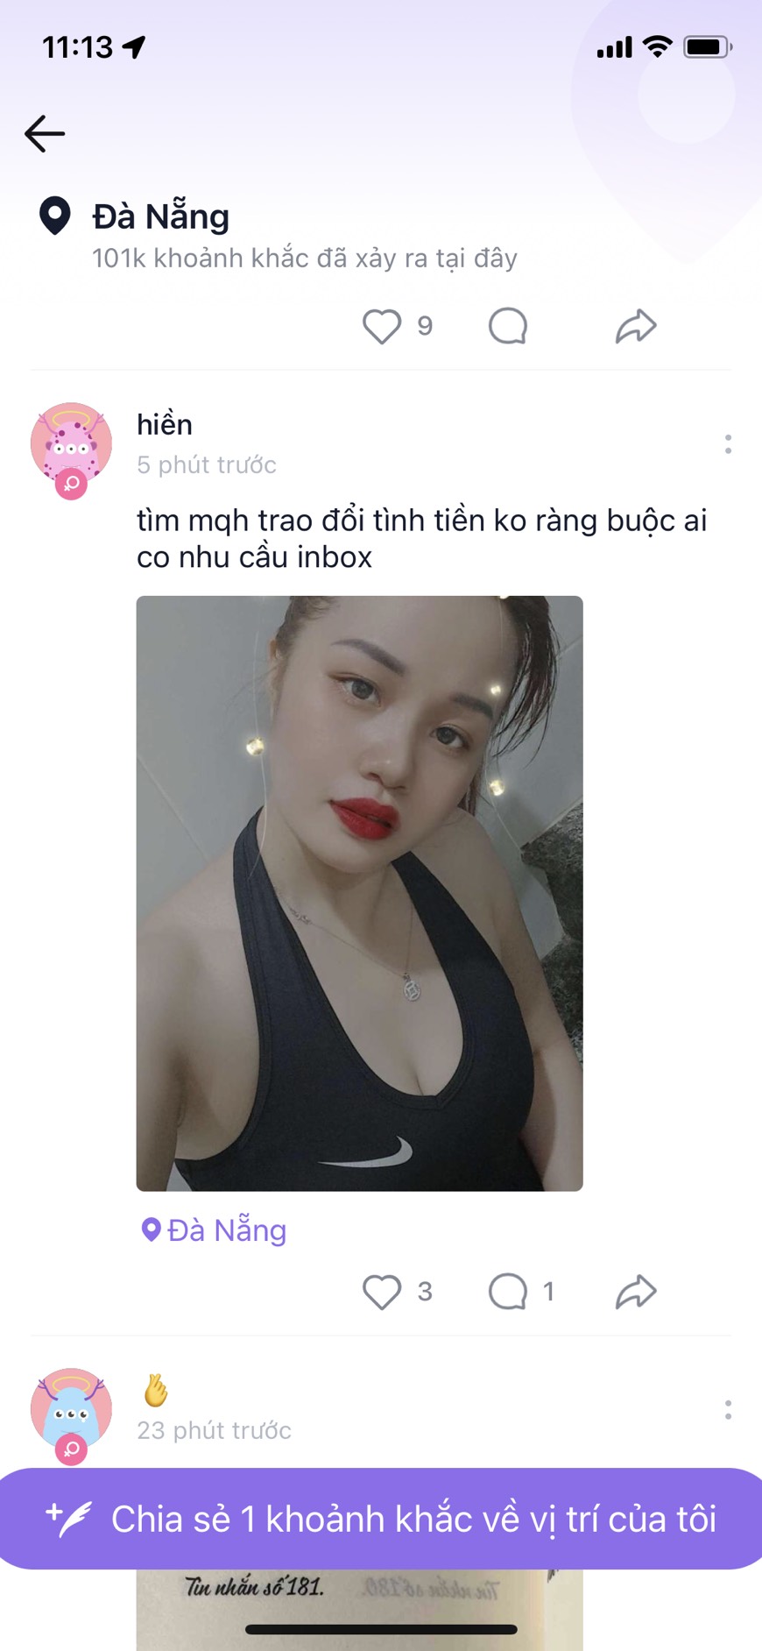The height and width of the screenshot is (1651, 762).
Task: Tap the purple Đà Nẵng location tag
Action: 215,1230
